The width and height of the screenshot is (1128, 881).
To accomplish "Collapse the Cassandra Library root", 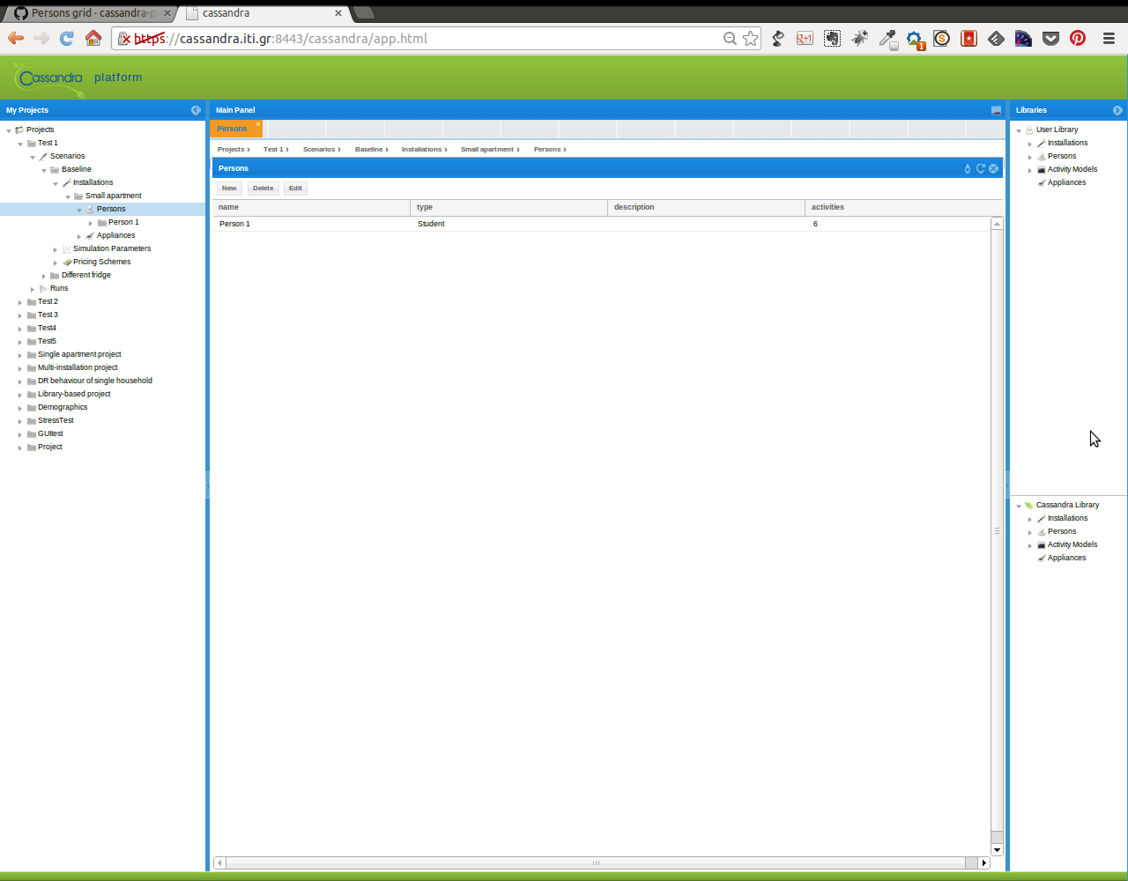I will [1019, 506].
